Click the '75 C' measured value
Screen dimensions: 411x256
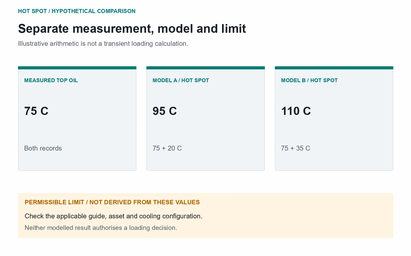point(36,111)
